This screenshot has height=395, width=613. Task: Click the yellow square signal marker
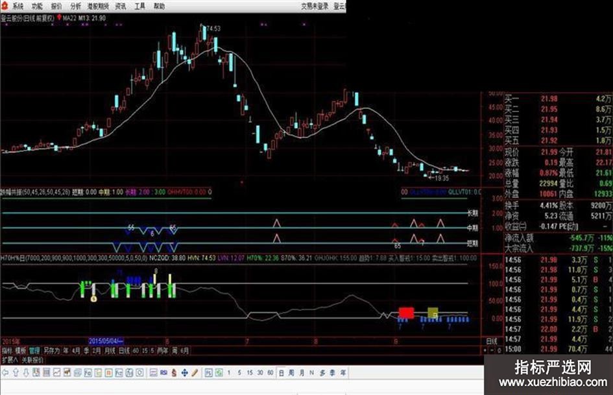[x=433, y=313]
